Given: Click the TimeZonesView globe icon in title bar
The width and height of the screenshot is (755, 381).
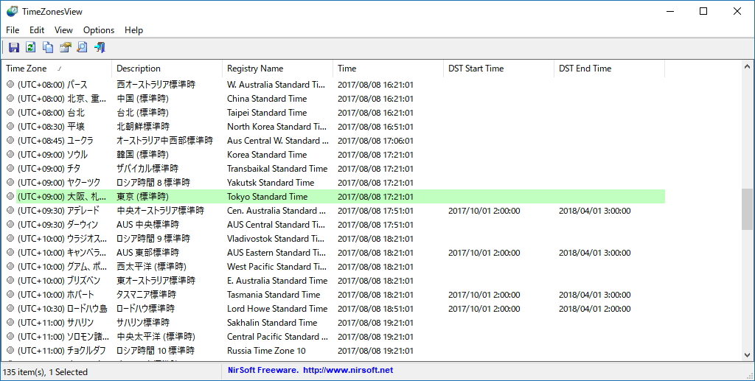Looking at the screenshot, I should 12,11.
